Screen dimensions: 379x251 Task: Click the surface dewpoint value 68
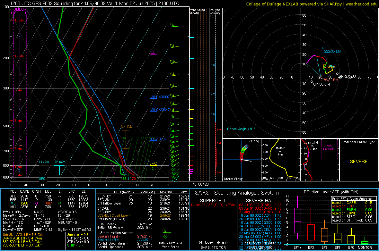(x=124, y=179)
